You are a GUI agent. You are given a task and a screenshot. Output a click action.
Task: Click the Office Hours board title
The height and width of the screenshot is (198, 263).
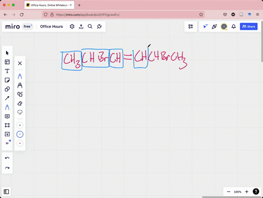point(52,27)
